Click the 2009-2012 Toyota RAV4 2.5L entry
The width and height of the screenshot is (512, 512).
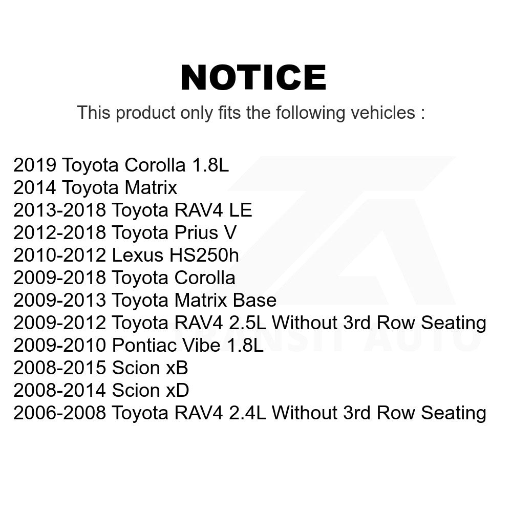pos(249,323)
